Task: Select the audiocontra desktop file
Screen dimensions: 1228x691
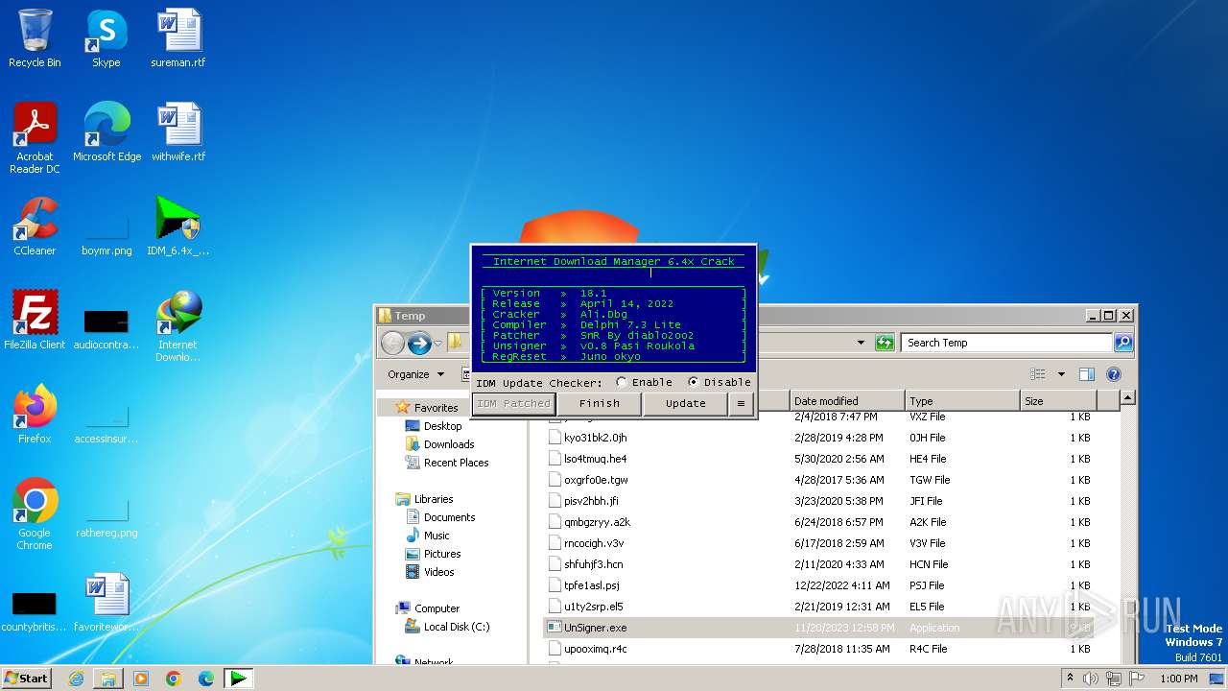Action: (106, 327)
